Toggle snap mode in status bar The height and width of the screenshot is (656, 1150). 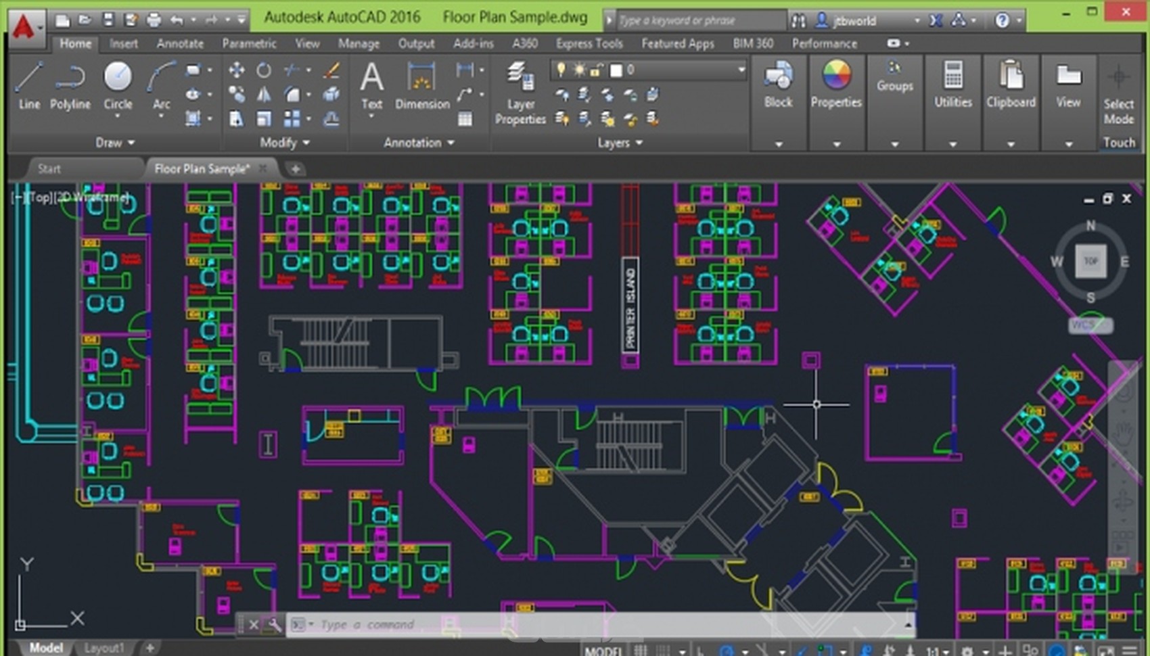point(664,650)
